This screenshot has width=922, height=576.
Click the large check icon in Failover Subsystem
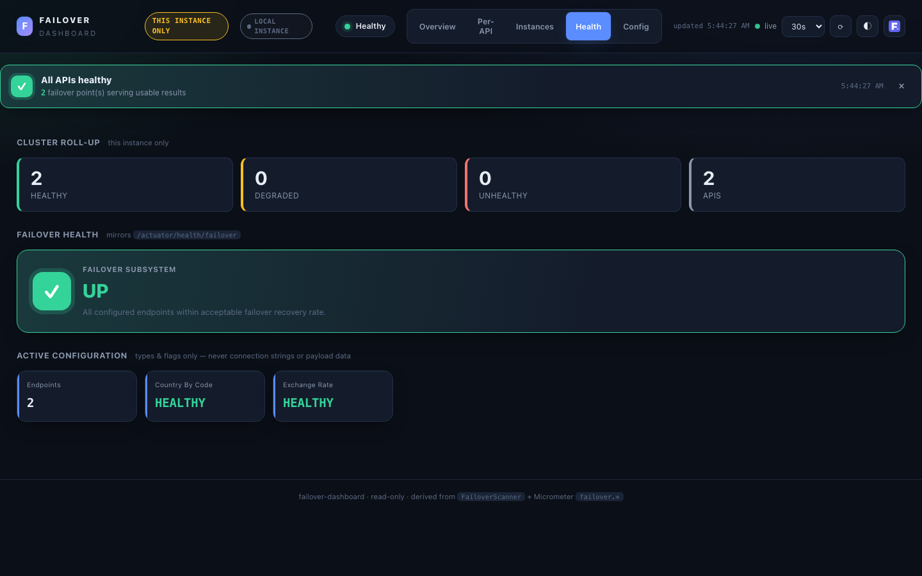(x=52, y=291)
